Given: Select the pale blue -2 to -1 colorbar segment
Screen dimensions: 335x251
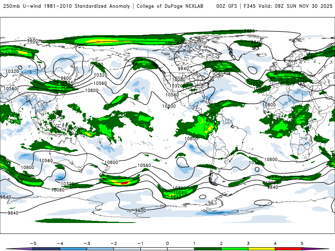Looking at the screenshot, I should [127, 249].
